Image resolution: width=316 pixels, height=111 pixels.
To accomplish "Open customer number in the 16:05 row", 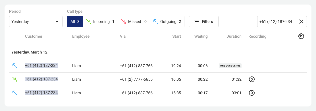I will [41, 79].
